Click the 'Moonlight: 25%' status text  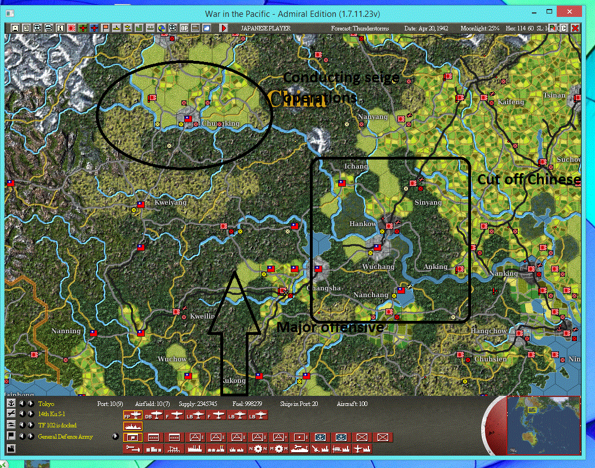tap(479, 28)
